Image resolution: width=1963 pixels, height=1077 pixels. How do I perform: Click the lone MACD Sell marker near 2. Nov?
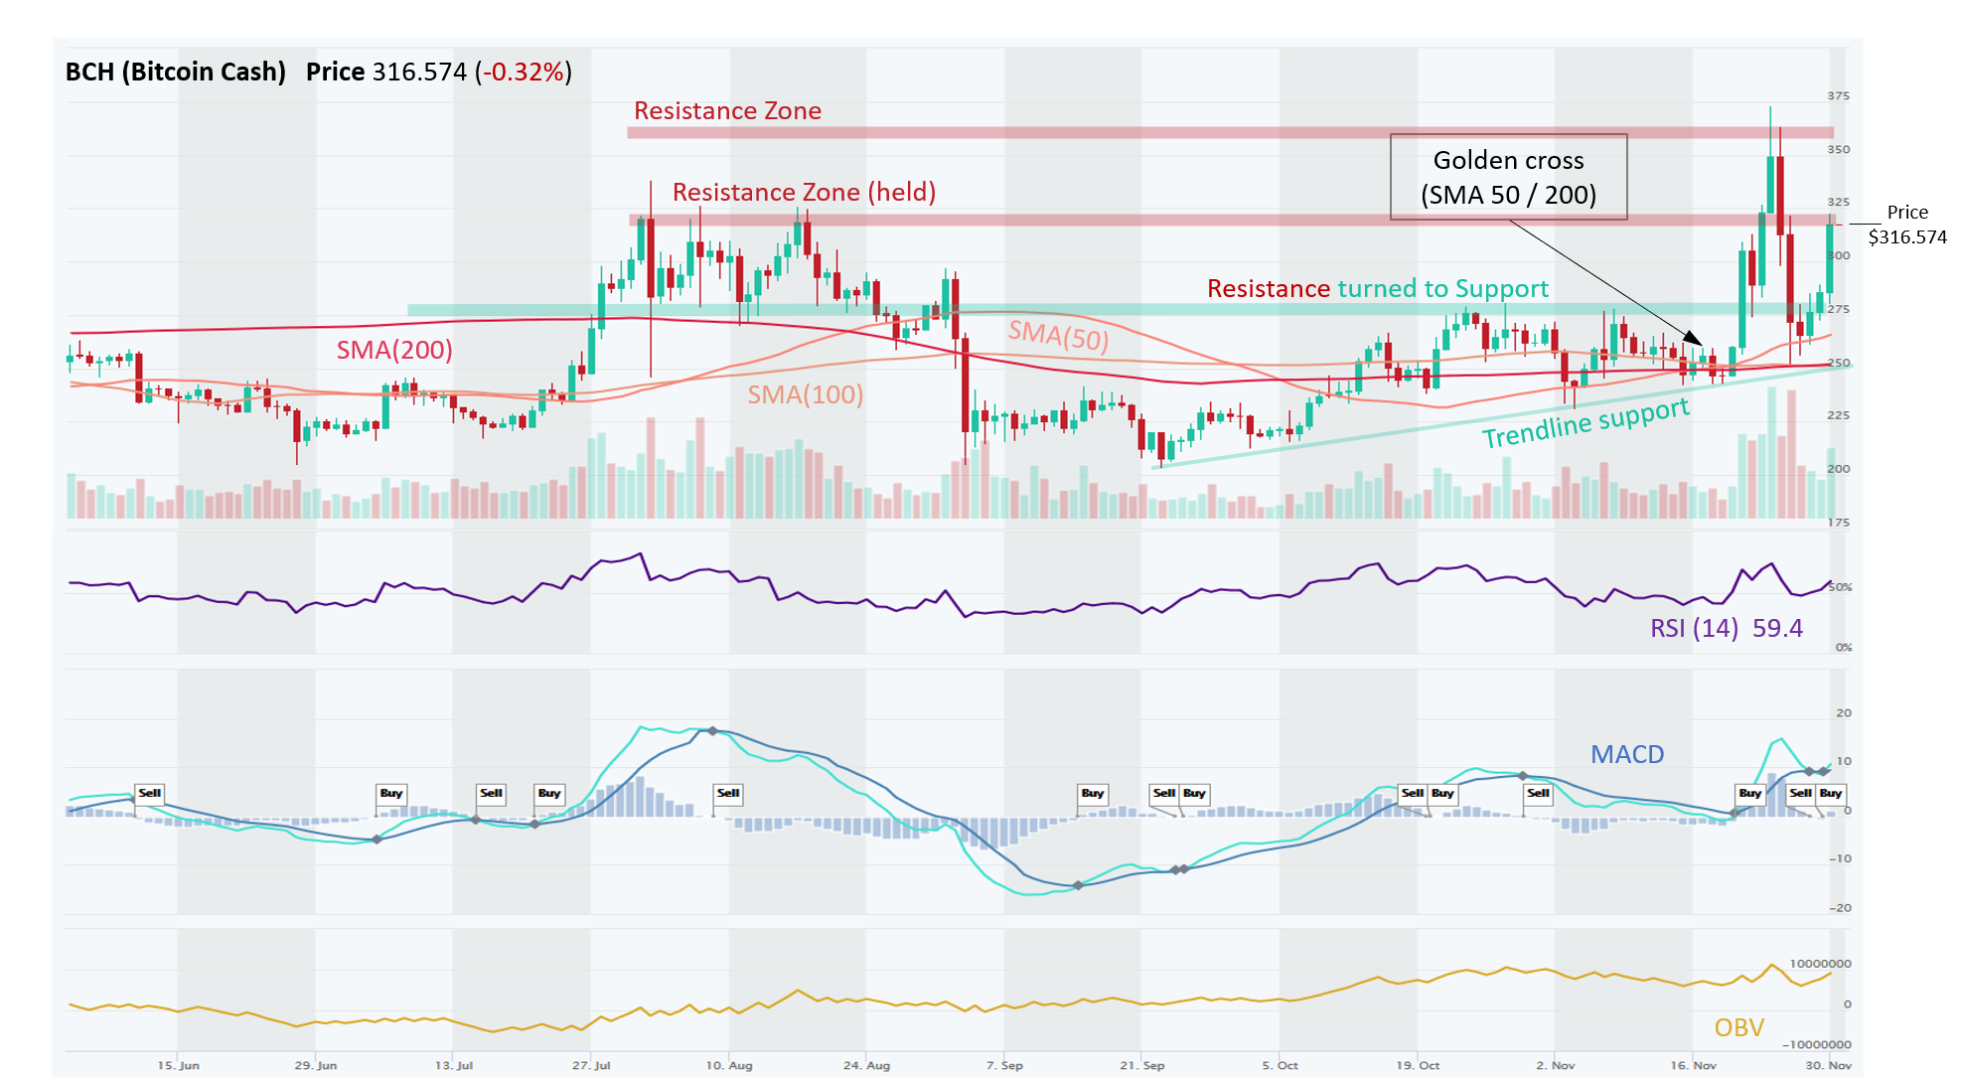point(1538,793)
